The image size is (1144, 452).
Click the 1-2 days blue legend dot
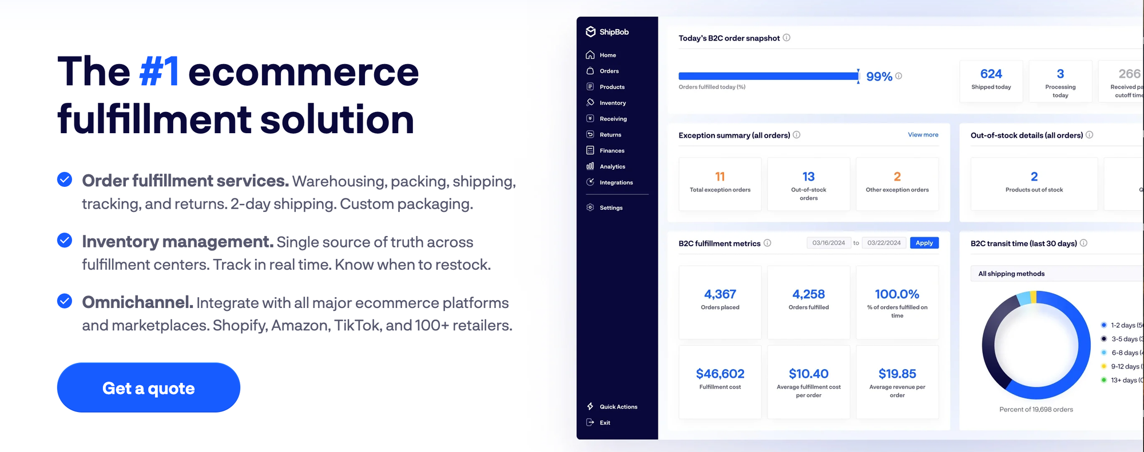tap(1104, 325)
